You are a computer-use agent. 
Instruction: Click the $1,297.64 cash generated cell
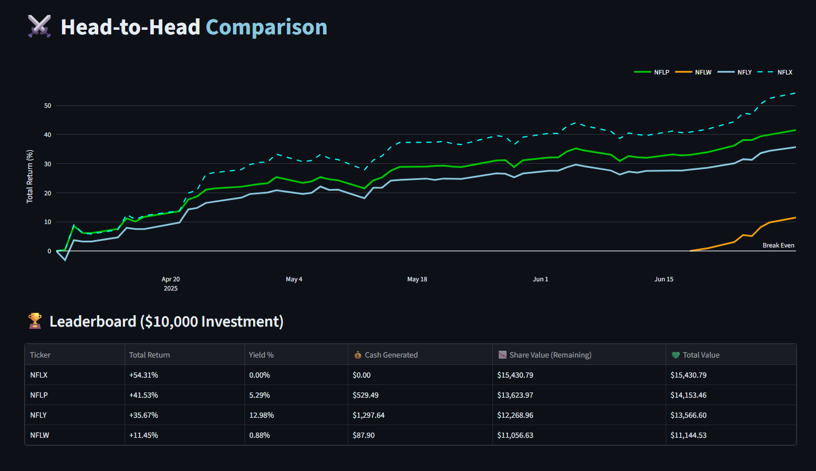pyautogui.click(x=420, y=415)
